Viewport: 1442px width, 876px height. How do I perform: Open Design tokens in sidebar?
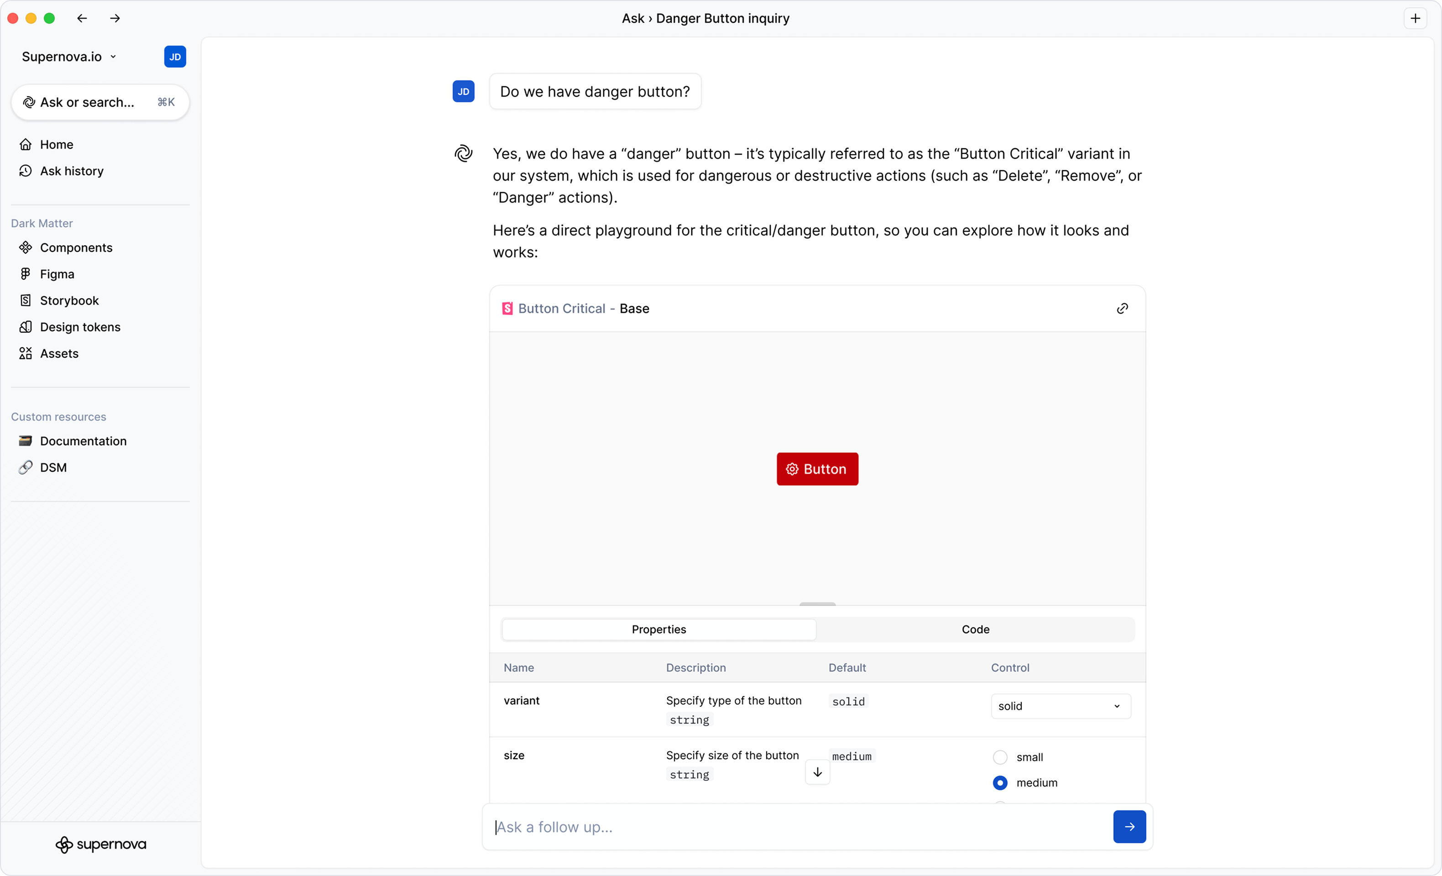80,327
